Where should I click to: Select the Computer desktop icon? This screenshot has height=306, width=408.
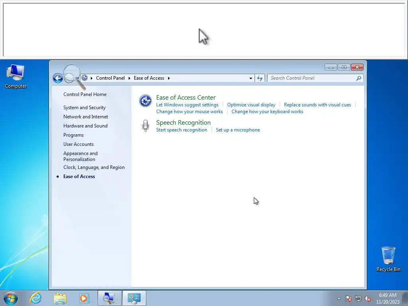click(x=16, y=76)
